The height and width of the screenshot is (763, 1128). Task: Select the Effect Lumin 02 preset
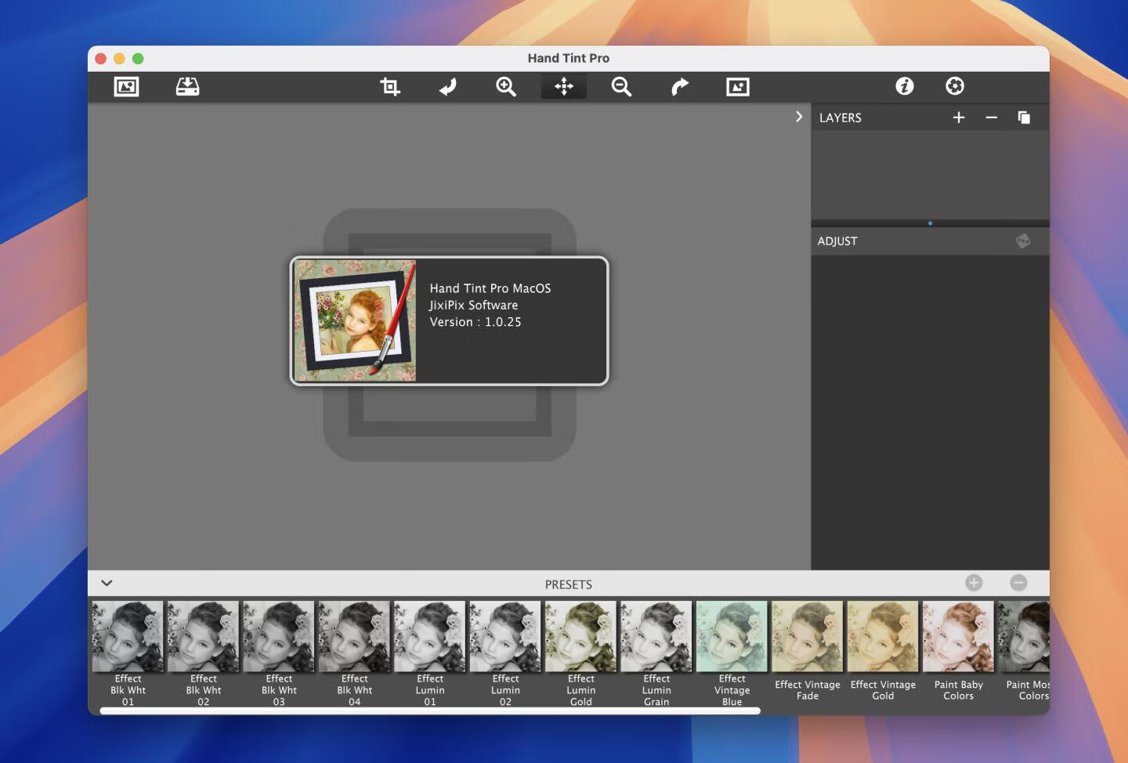(x=505, y=653)
